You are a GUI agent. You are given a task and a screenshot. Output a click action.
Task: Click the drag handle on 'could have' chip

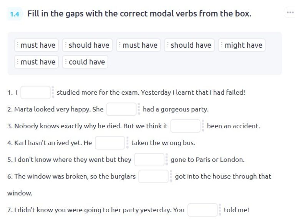66,62
